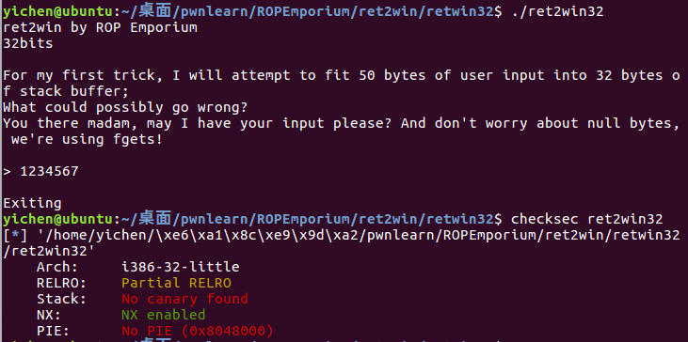Click the 'What could possibly go wrong?' line
This screenshot has height=342, width=688.
click(125, 108)
